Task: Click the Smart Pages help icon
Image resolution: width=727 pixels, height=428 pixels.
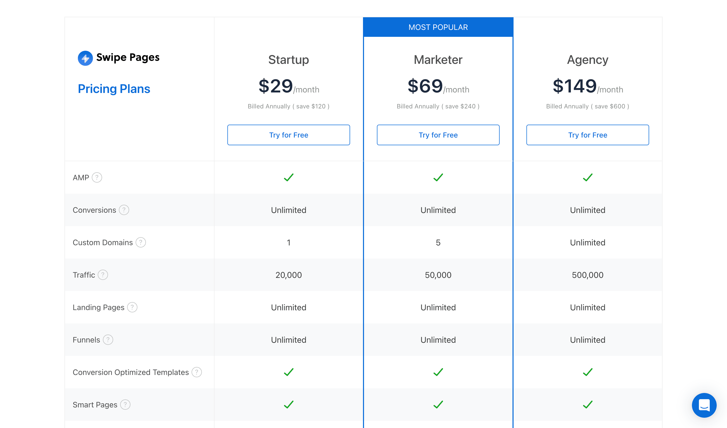Action: point(125,405)
